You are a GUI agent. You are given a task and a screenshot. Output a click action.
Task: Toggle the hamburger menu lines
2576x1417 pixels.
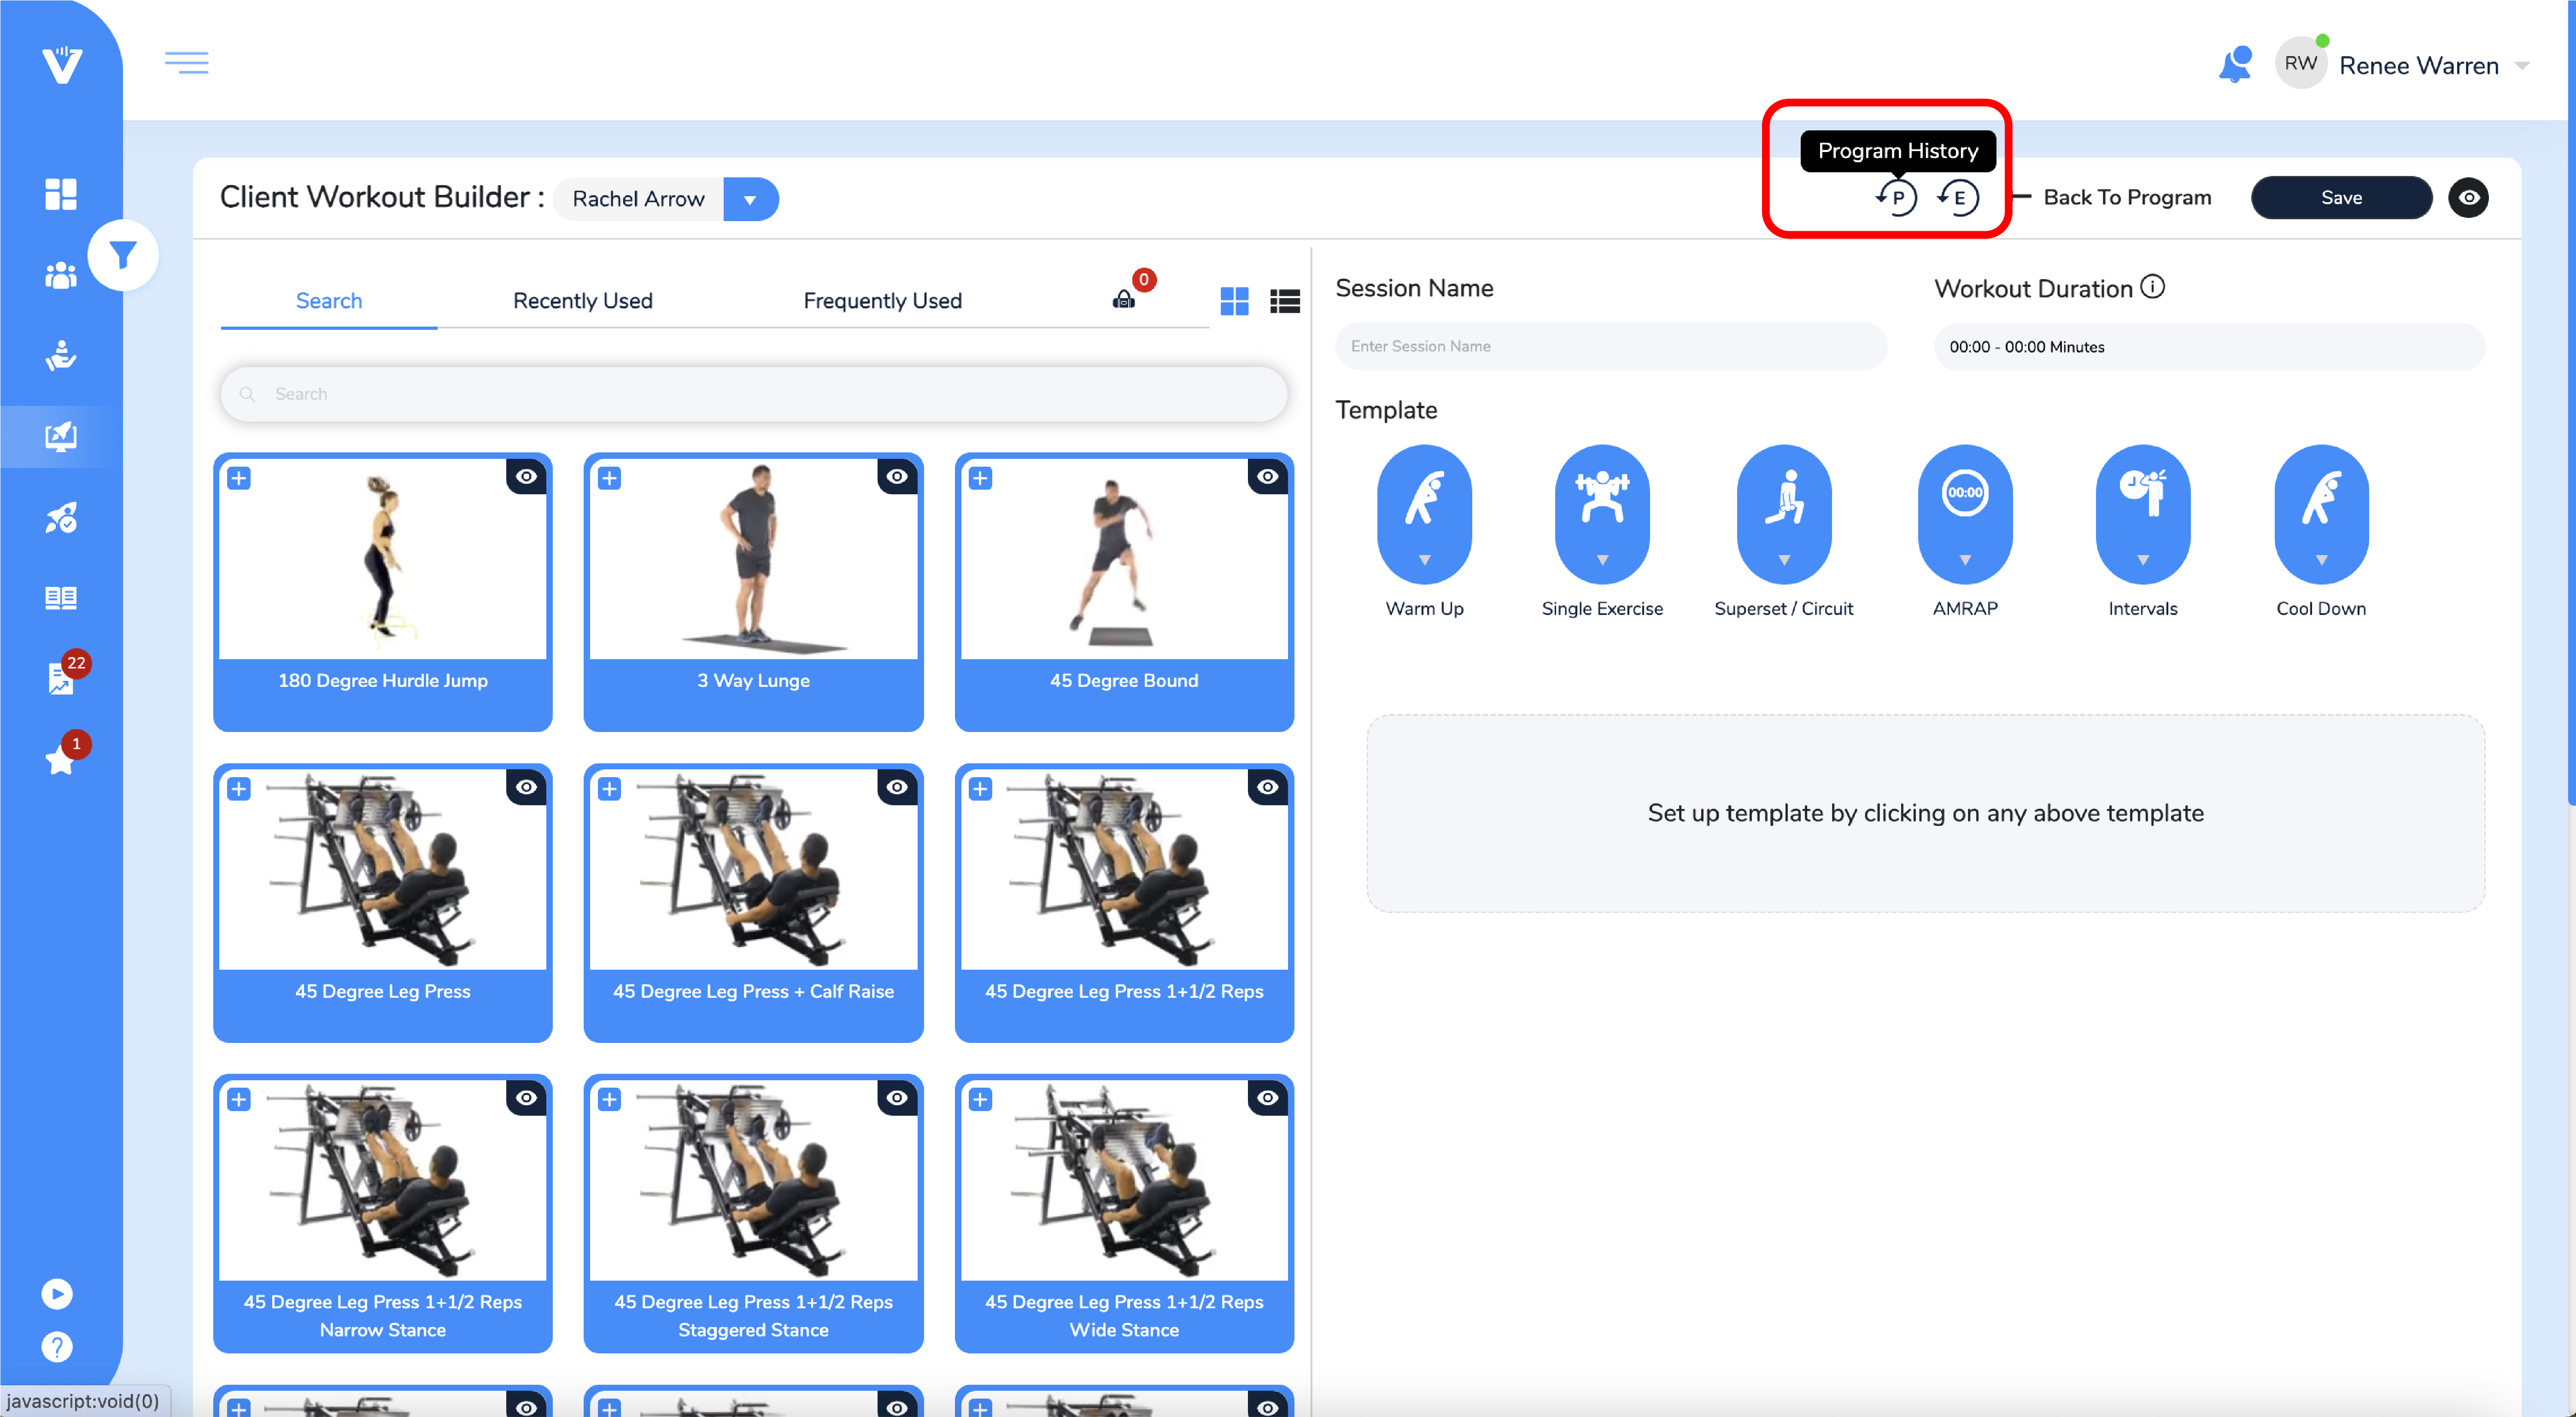coord(187,63)
